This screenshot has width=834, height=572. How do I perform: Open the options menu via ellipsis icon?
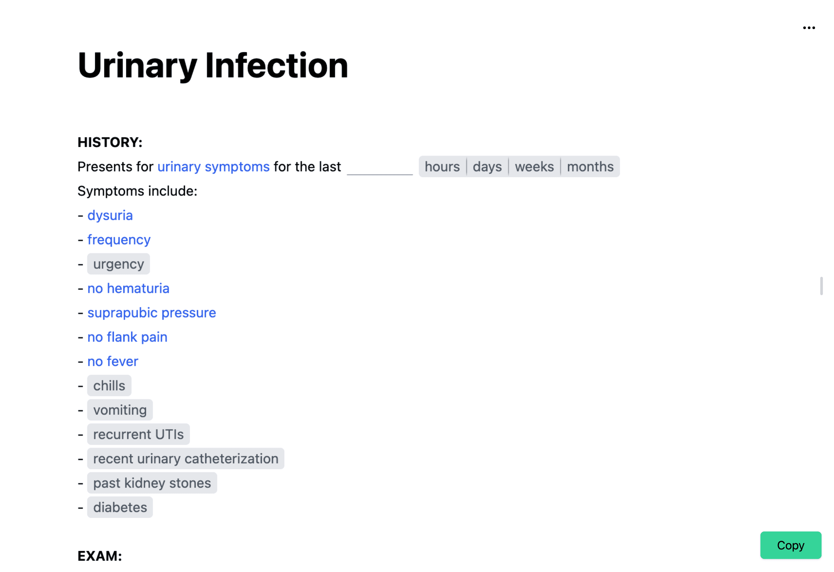pos(808,27)
